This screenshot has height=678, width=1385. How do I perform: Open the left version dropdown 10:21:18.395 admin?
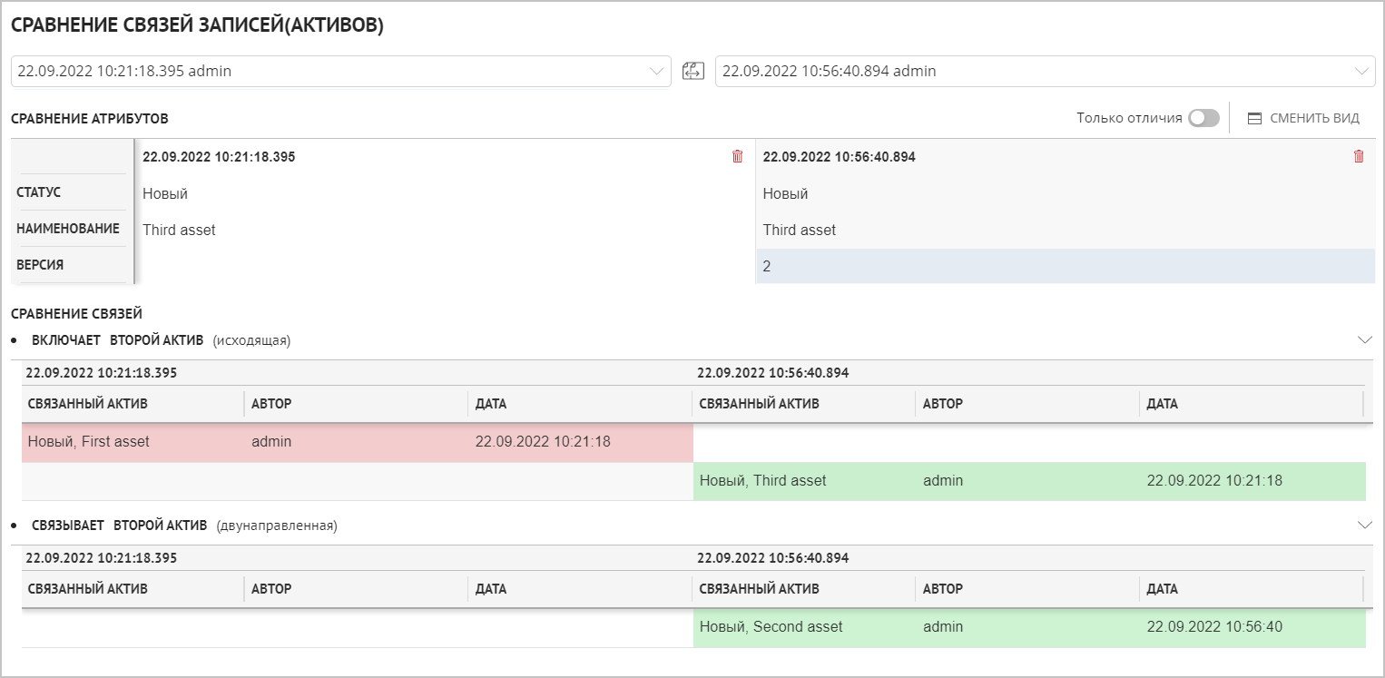click(340, 71)
